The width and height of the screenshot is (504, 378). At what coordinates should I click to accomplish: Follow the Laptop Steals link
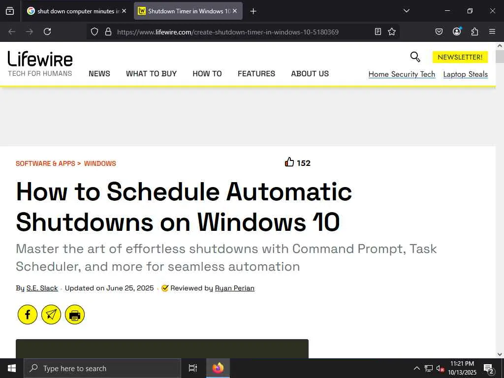pyautogui.click(x=466, y=74)
